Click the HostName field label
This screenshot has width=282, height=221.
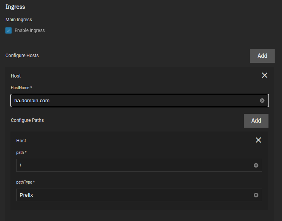pyautogui.click(x=21, y=88)
